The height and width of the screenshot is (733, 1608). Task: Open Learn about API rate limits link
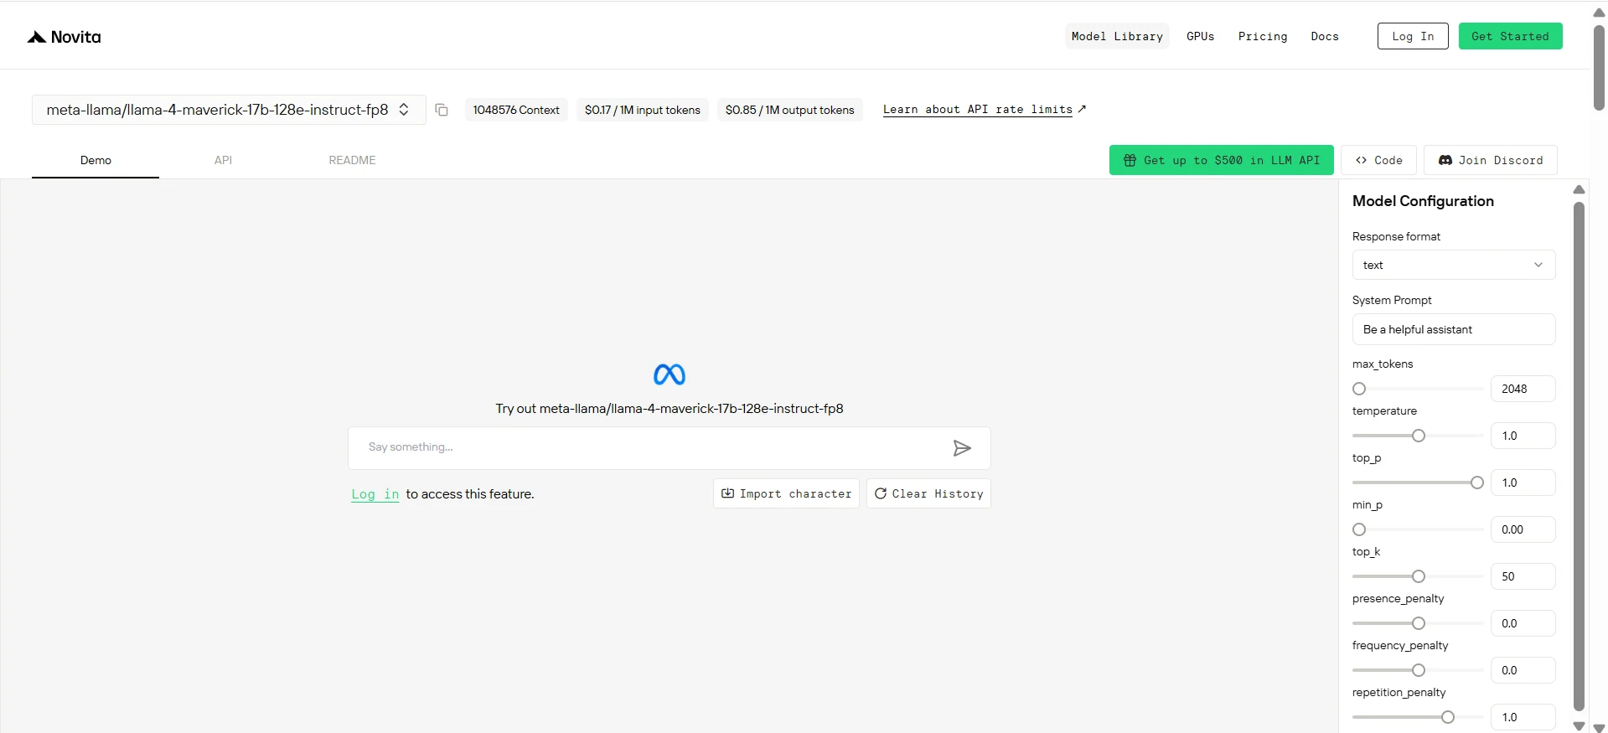click(x=984, y=110)
